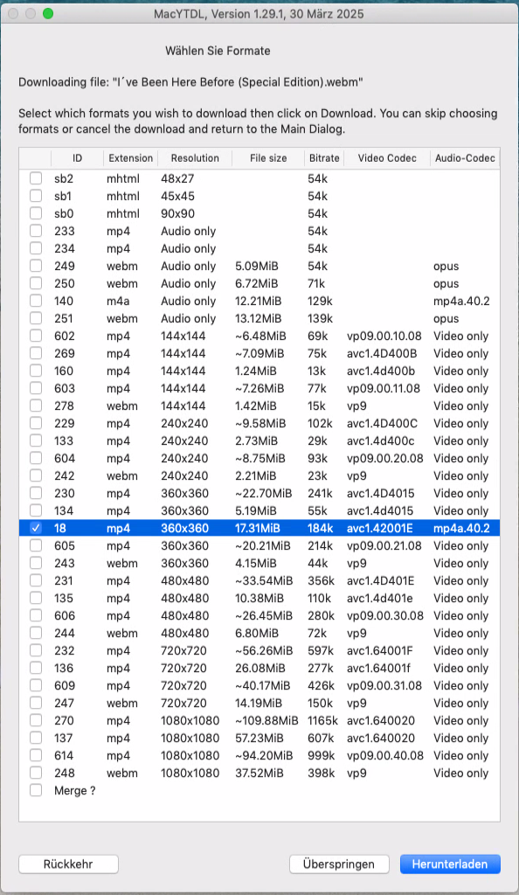Screen dimensions: 519x895
Task: Click the green window zoom button
Action: [48, 14]
